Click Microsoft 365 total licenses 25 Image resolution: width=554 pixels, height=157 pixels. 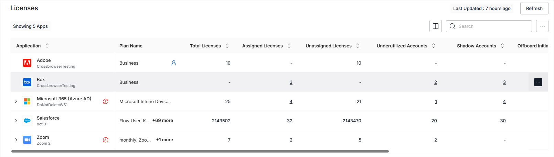pyautogui.click(x=228, y=101)
